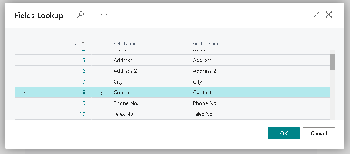This screenshot has width=350, height=154.
Task: Click field number 7 for City
Action: [x=84, y=82]
